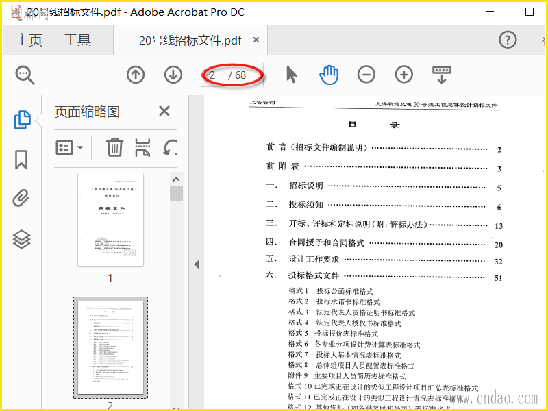The width and height of the screenshot is (548, 411).
Task: Open the search/find text tool
Action: point(25,75)
